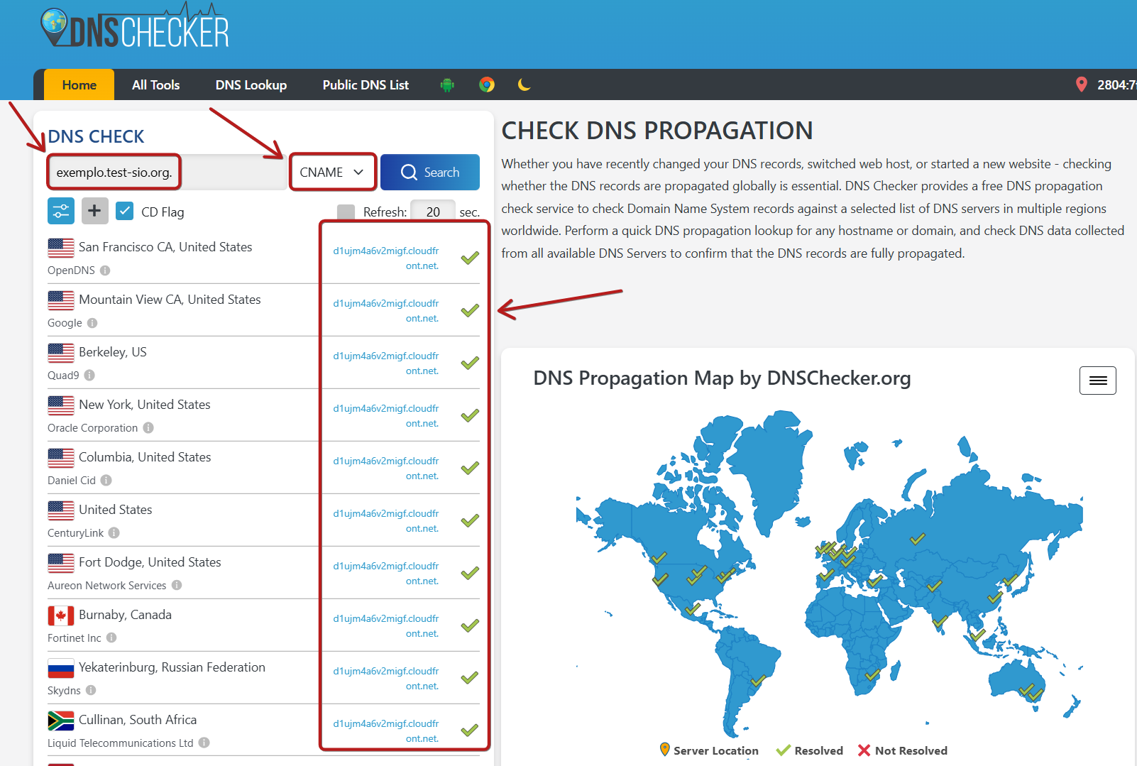Open the map hamburger menu

point(1098,381)
